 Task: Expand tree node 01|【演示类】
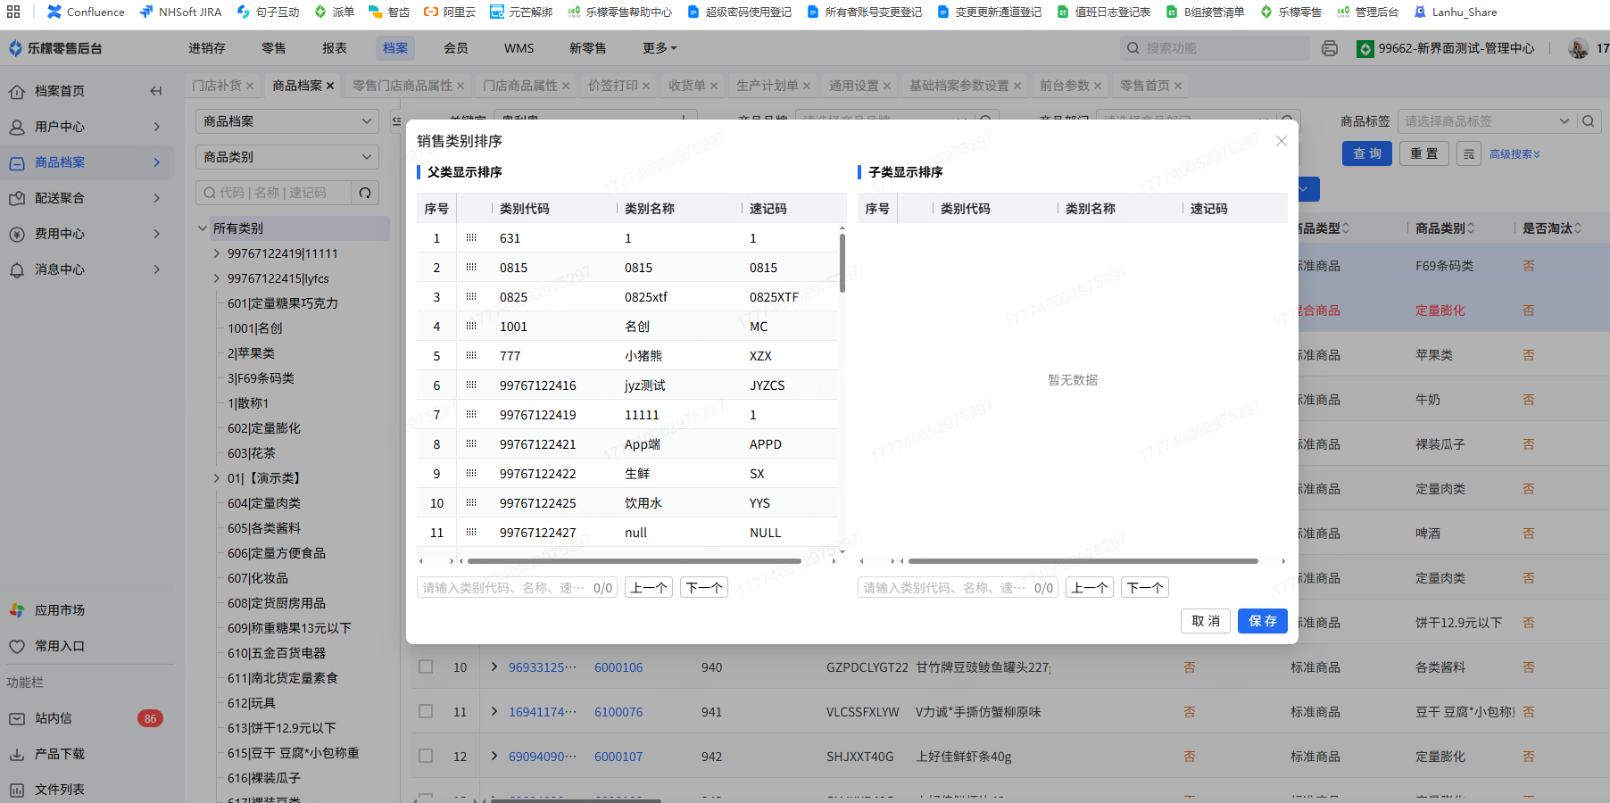pos(217,478)
